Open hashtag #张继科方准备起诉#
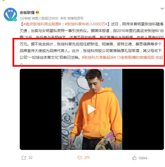165x167 pixels. pyautogui.click(x=99, y=58)
